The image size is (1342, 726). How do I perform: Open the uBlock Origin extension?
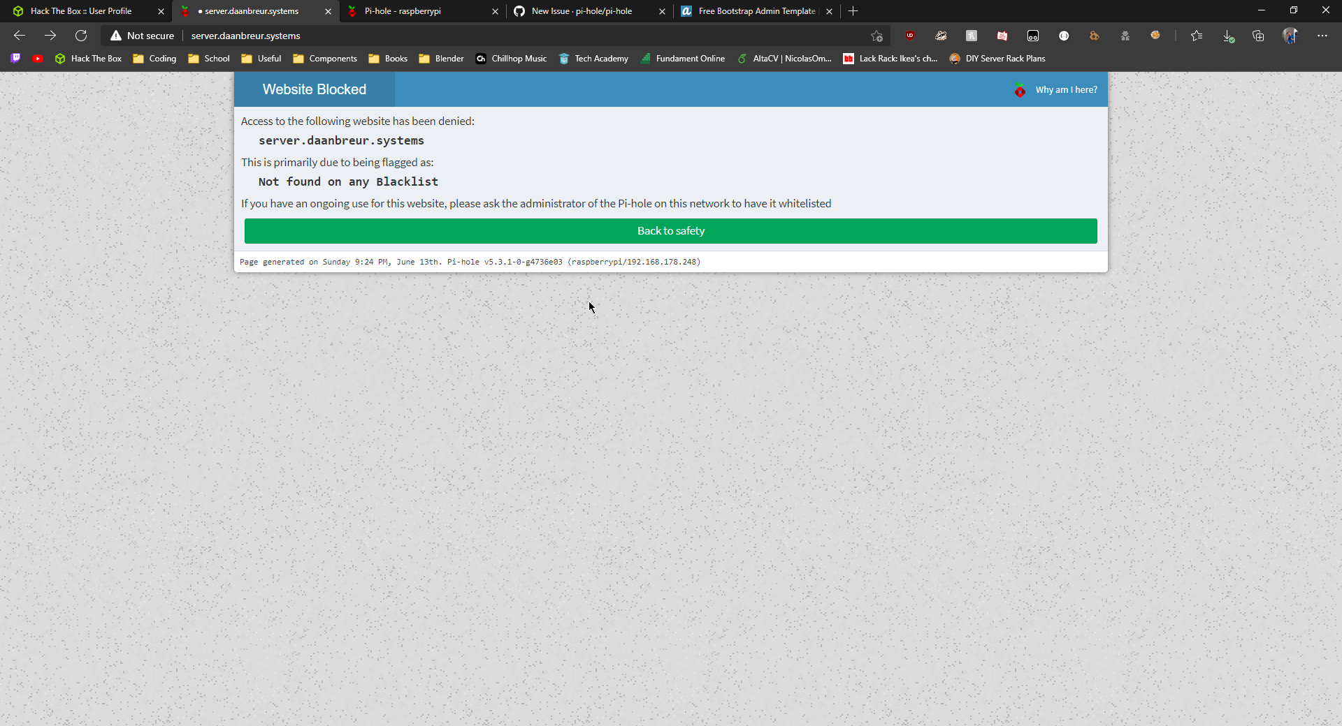[x=909, y=35]
